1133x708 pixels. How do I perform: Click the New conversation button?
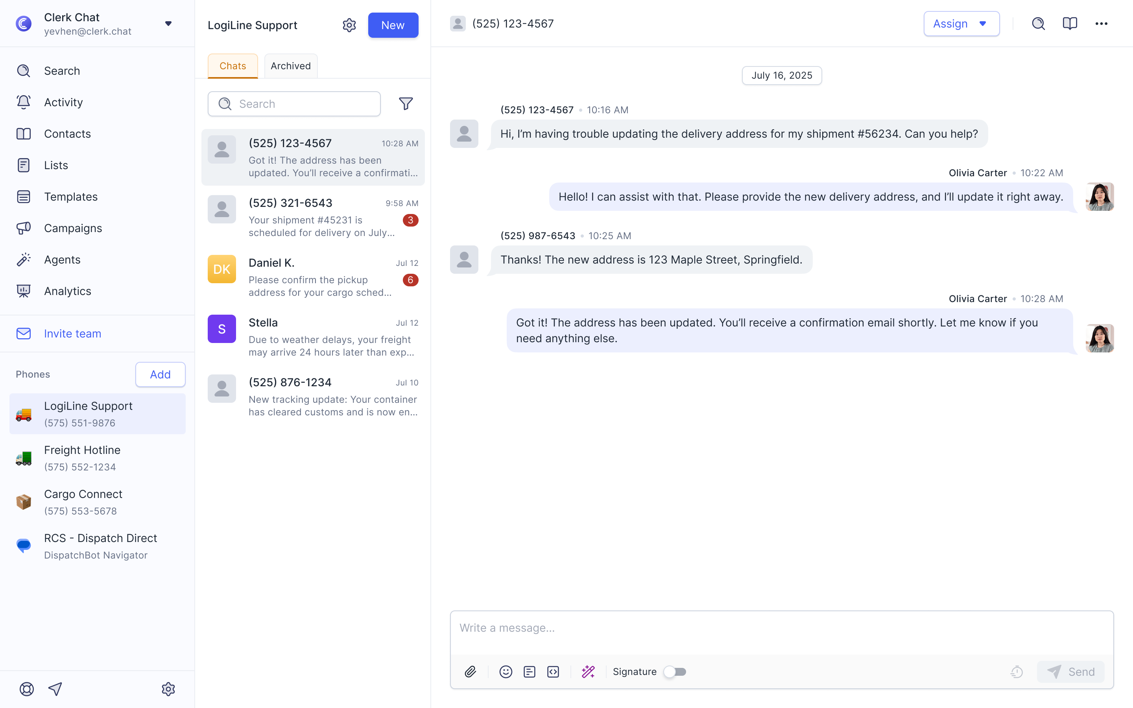click(x=393, y=25)
